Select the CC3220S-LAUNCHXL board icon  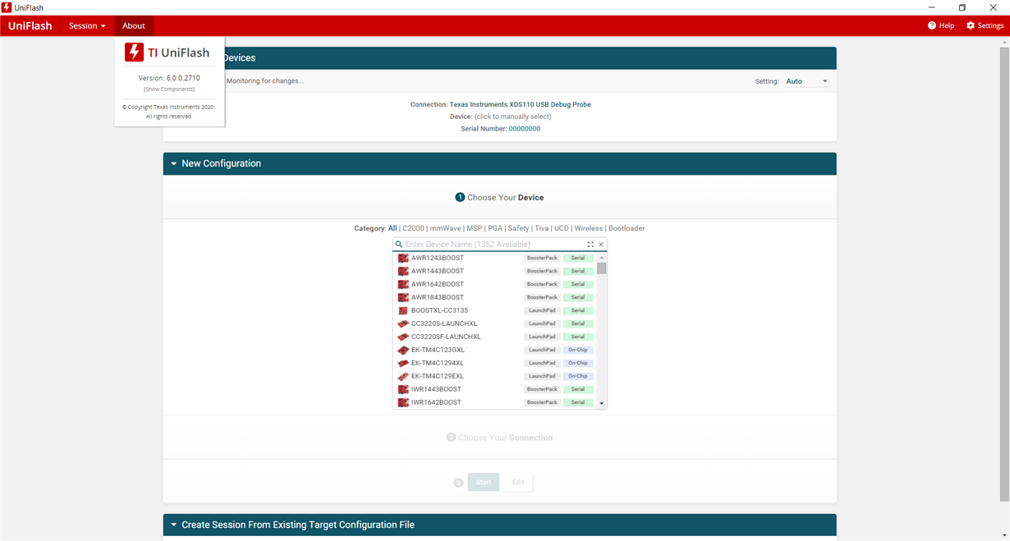point(403,323)
